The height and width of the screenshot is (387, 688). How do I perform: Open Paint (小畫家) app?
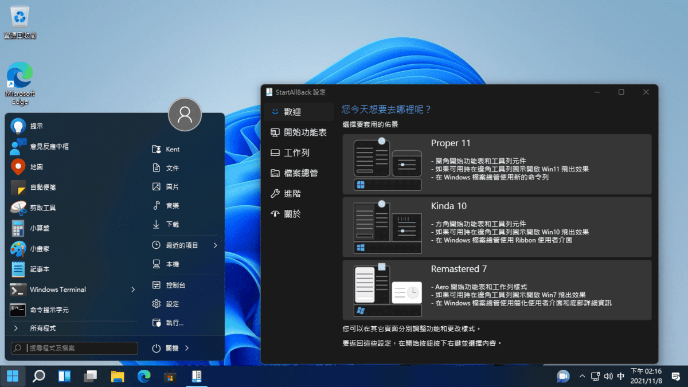point(18,249)
